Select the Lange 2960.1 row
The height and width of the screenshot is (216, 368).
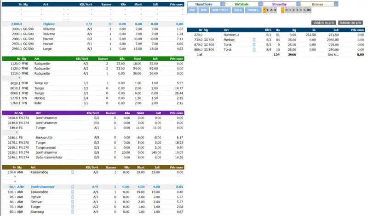(x=93, y=49)
